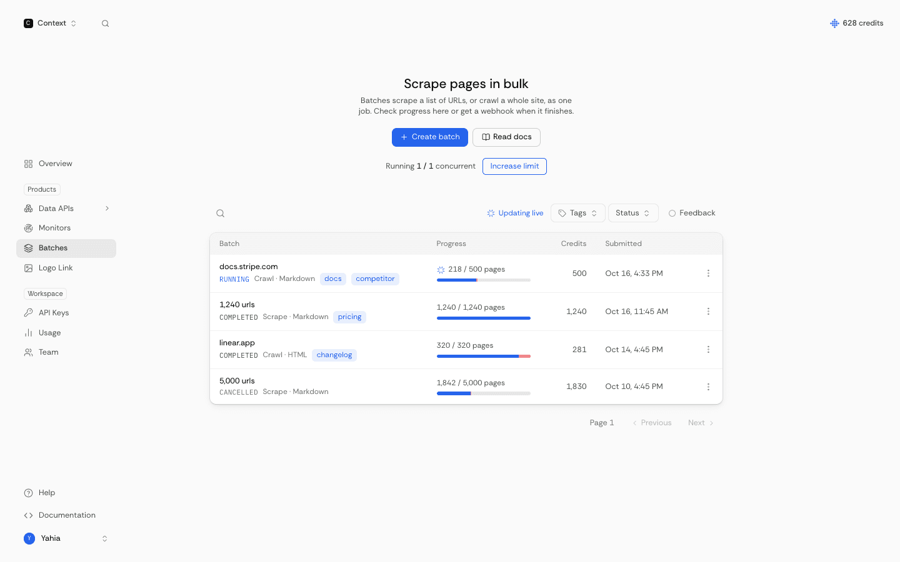Image resolution: width=900 pixels, height=562 pixels.
Task: Toggle the Updating live indicator
Action: [x=515, y=214]
